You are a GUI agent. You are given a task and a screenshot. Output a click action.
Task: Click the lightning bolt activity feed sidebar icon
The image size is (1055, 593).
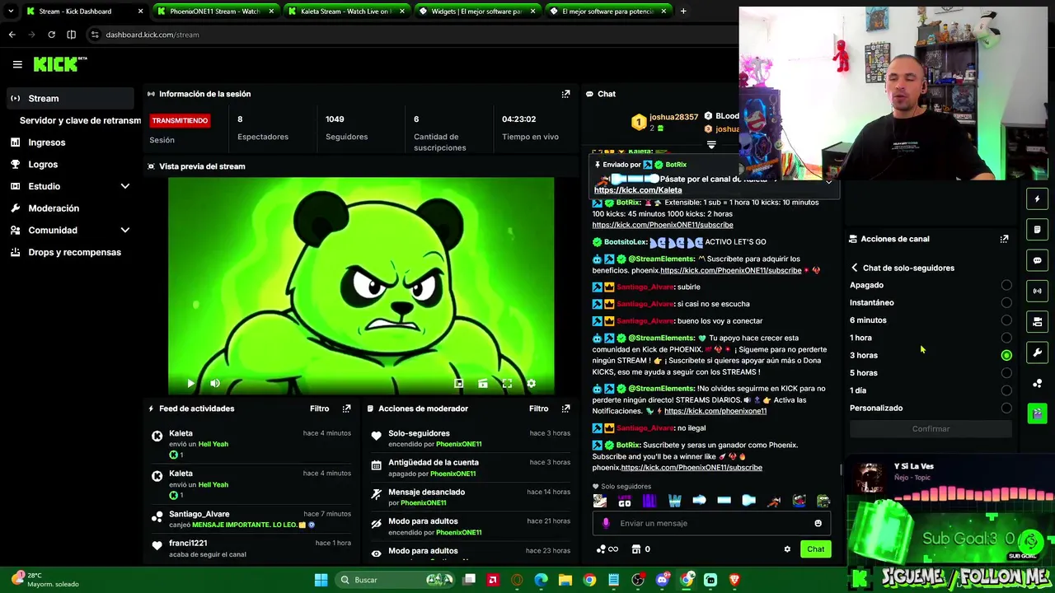coord(1037,198)
